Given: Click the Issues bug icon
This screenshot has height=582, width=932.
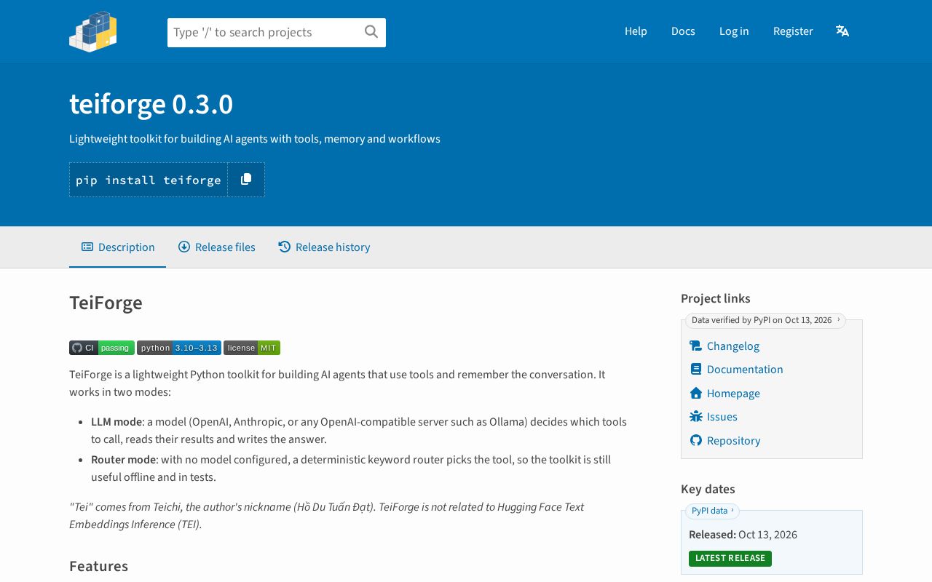Looking at the screenshot, I should tap(696, 417).
